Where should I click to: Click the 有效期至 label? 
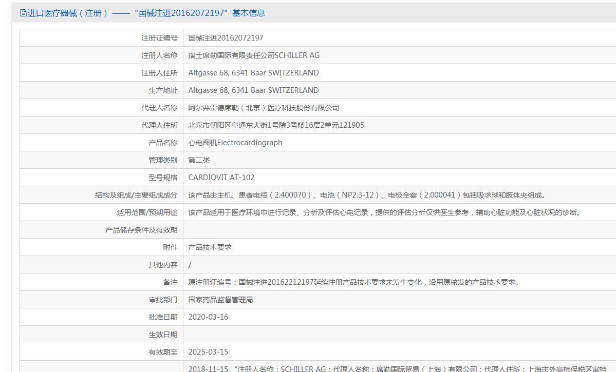pyautogui.click(x=163, y=352)
